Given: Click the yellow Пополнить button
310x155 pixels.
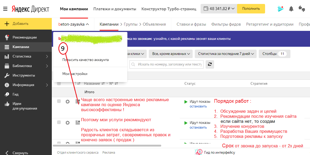Looking at the screenshot, I should [251, 9].
